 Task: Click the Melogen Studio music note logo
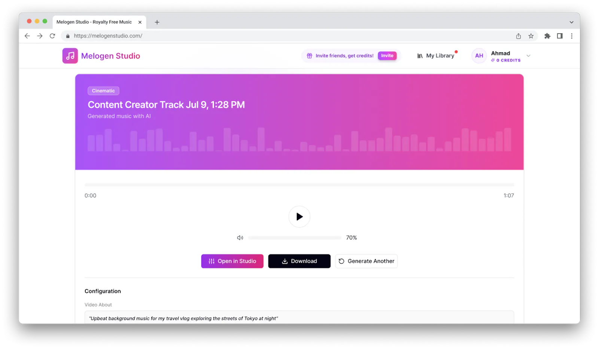(x=70, y=56)
